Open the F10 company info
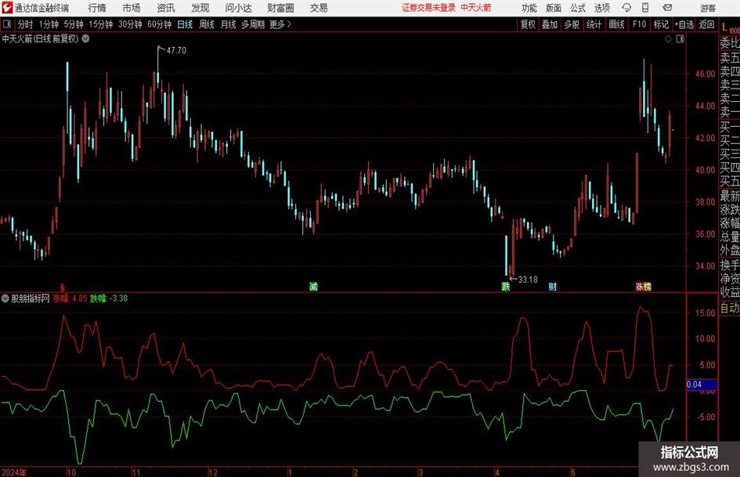The image size is (740, 477). click(640, 24)
